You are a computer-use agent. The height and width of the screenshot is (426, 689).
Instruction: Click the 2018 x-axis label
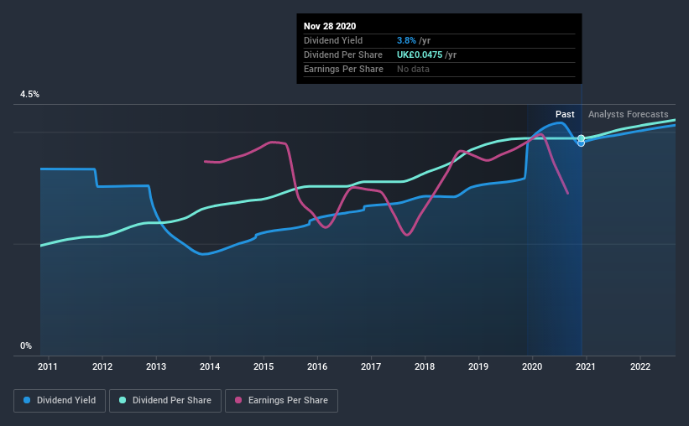[x=425, y=366]
